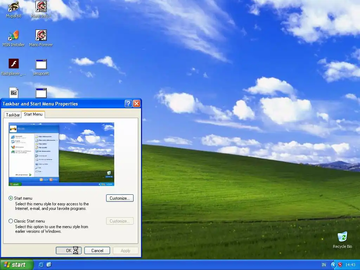
Task: Select the MSN Installer desktop icon
Action: (14, 38)
